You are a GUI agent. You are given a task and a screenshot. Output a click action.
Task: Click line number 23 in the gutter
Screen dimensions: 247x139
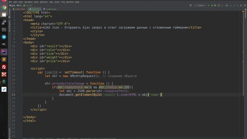[x=14, y=95]
